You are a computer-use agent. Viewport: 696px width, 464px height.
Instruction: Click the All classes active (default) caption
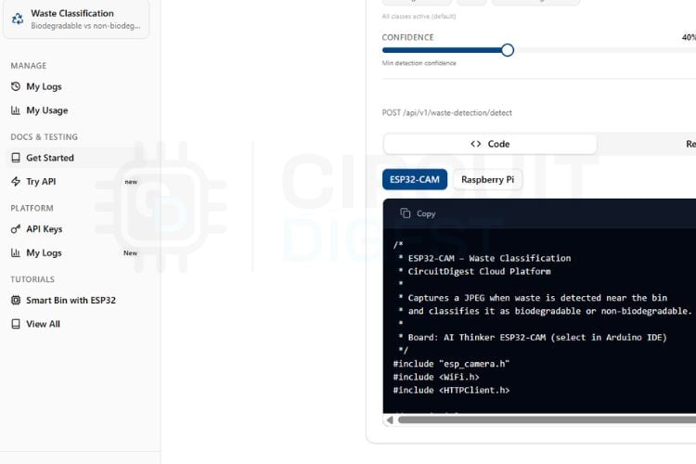coord(419,17)
